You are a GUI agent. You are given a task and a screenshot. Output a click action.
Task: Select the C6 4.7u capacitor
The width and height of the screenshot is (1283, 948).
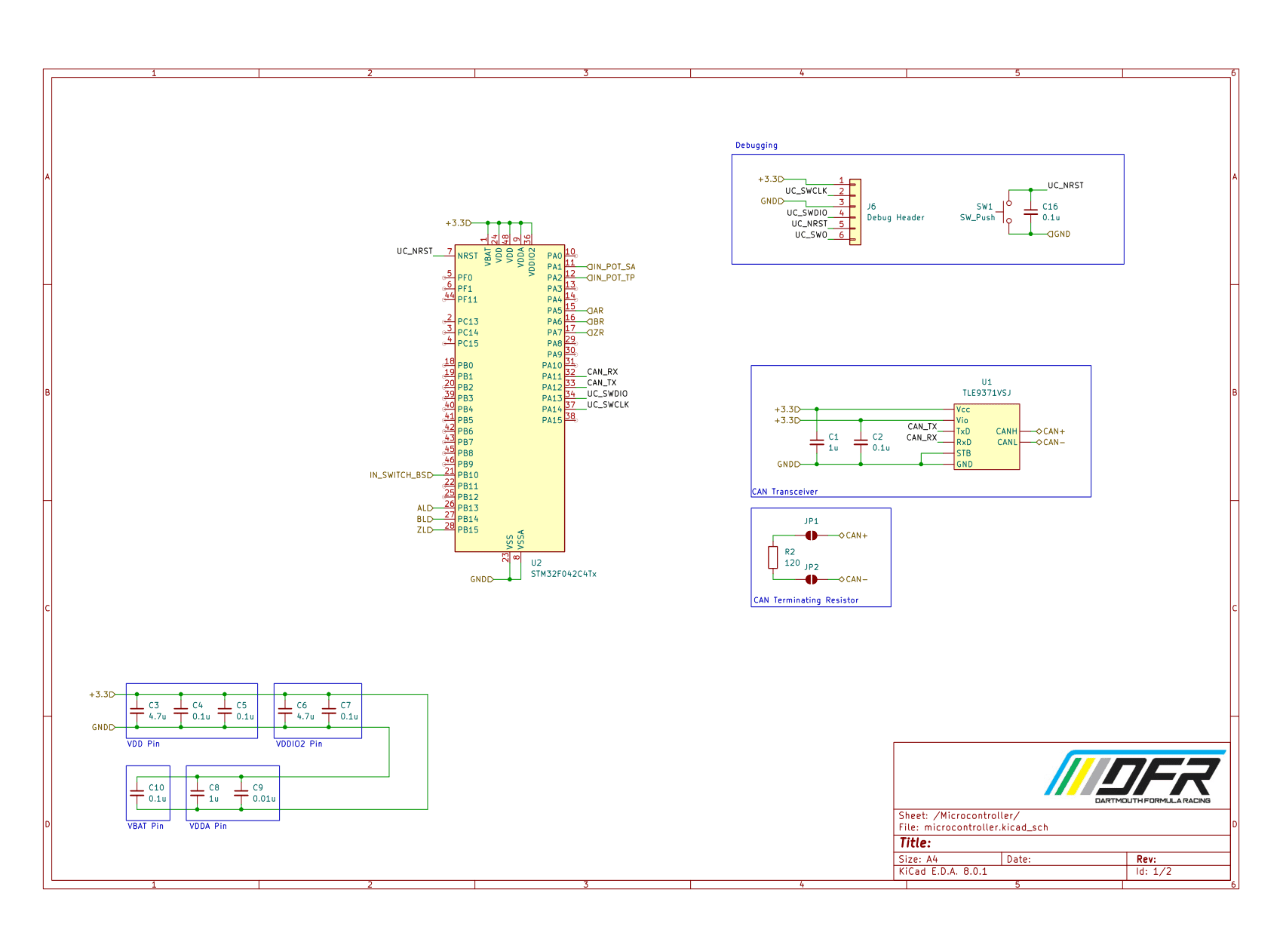click(x=284, y=710)
